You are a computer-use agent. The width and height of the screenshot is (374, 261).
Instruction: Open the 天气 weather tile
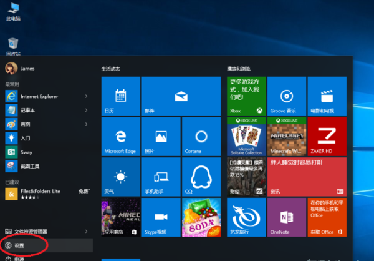121,177
